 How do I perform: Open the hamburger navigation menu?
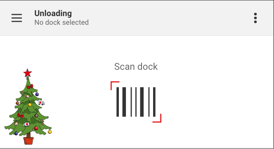[17, 18]
